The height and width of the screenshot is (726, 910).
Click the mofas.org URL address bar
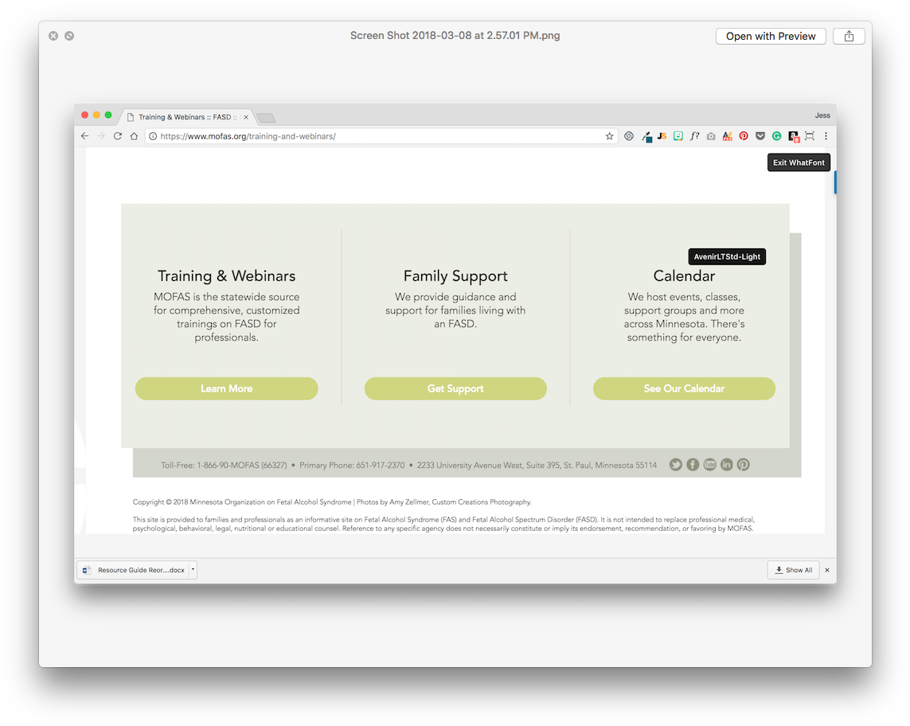tap(381, 136)
